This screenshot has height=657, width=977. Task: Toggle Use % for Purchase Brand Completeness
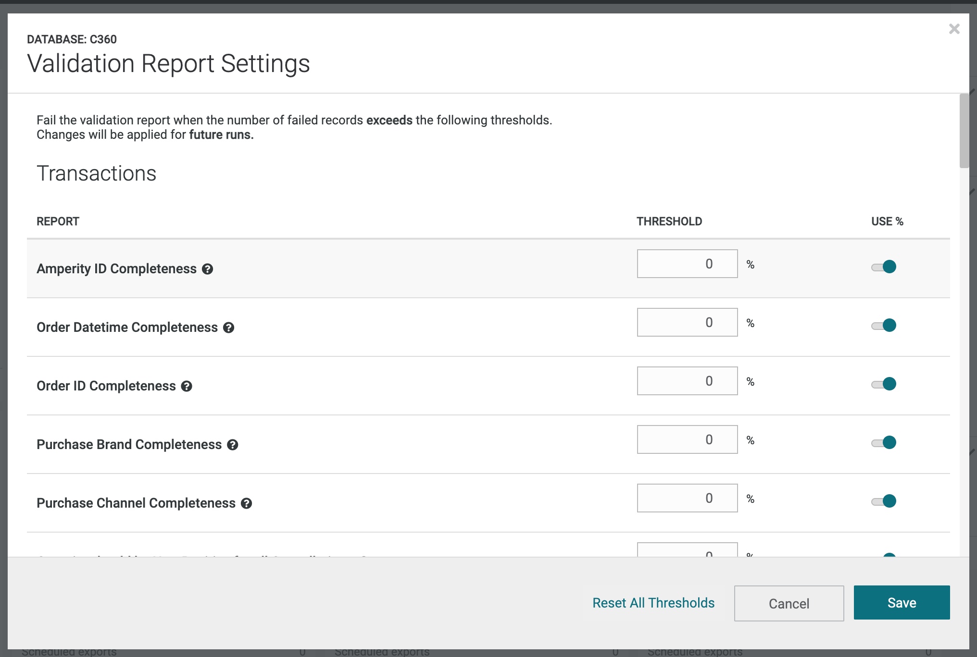(x=884, y=442)
